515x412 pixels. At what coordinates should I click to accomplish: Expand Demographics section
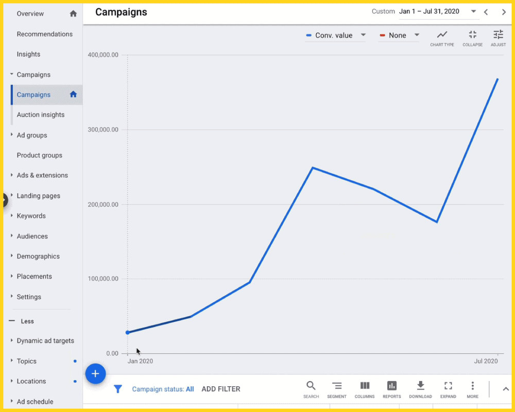[x=11, y=255]
